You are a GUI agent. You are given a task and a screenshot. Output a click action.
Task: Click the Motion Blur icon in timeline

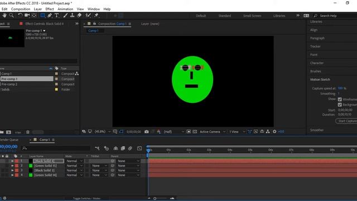click(130, 149)
